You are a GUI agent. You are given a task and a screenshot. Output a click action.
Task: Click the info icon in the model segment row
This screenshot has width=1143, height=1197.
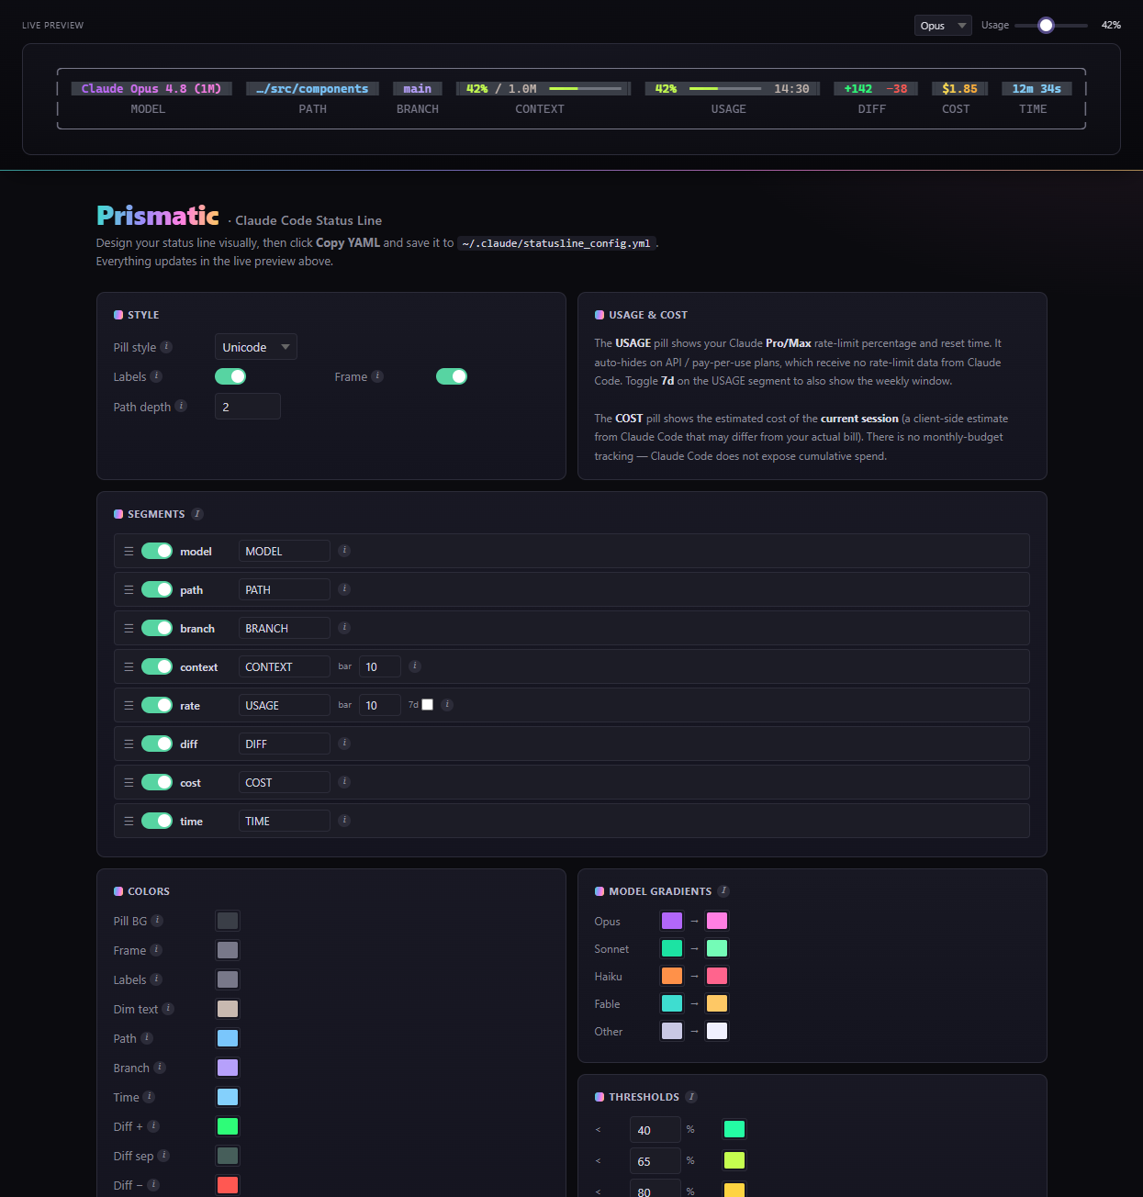click(x=344, y=551)
